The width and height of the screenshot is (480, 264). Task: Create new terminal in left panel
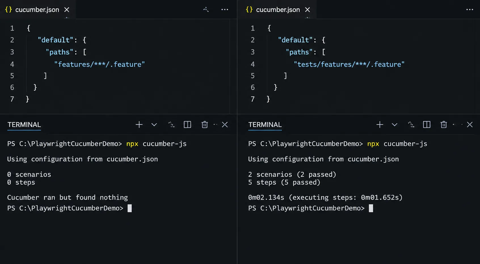(x=139, y=125)
